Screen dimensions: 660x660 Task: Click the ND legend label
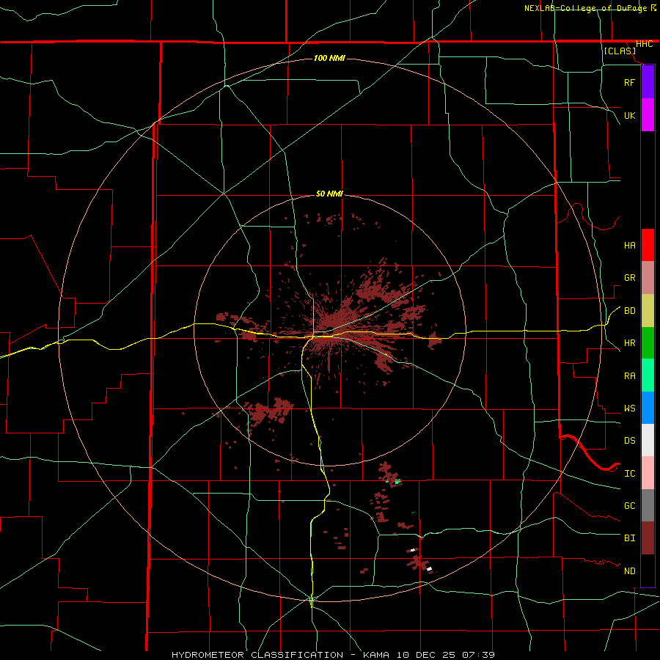click(629, 571)
